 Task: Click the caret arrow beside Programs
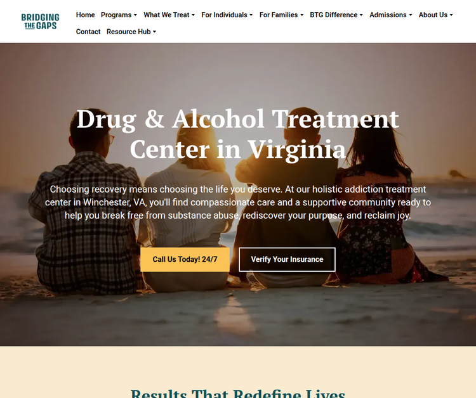coord(135,15)
